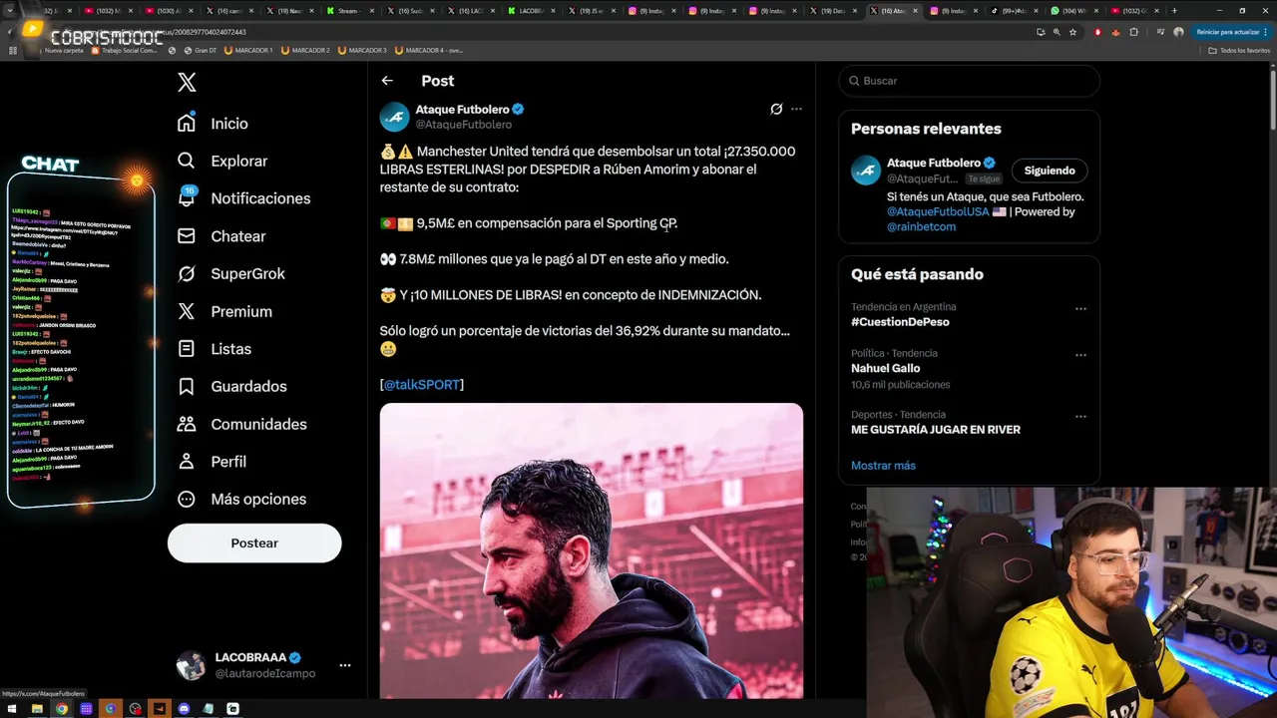Open Trabajo Social Com... bookmark folder
Image resolution: width=1277 pixels, height=718 pixels.
[125, 50]
